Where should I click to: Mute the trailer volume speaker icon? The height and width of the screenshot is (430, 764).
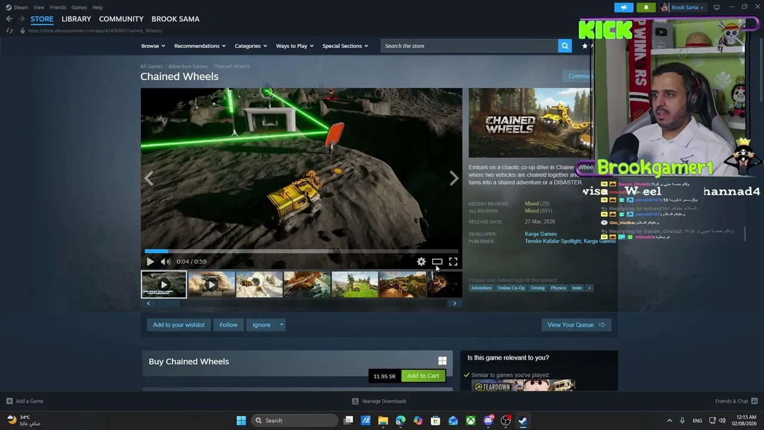point(165,262)
